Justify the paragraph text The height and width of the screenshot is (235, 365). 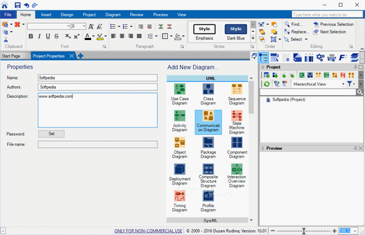point(139,36)
